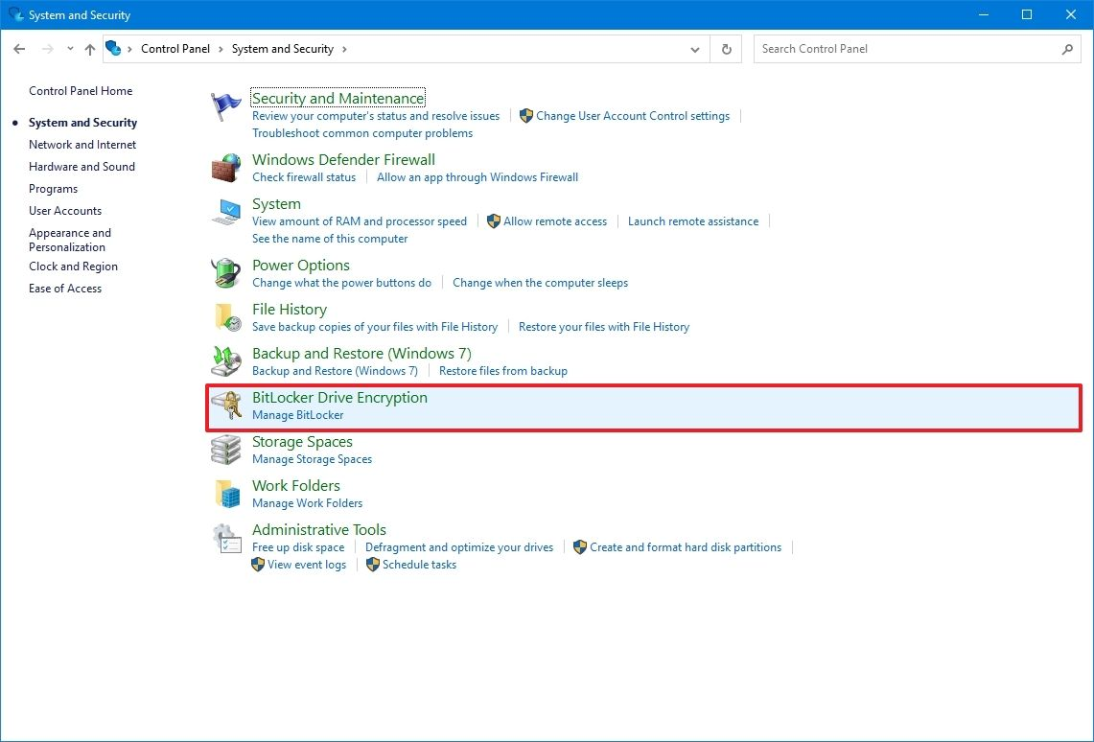Click the Backup and Restore drive icon
Image resolution: width=1094 pixels, height=742 pixels.
point(225,361)
